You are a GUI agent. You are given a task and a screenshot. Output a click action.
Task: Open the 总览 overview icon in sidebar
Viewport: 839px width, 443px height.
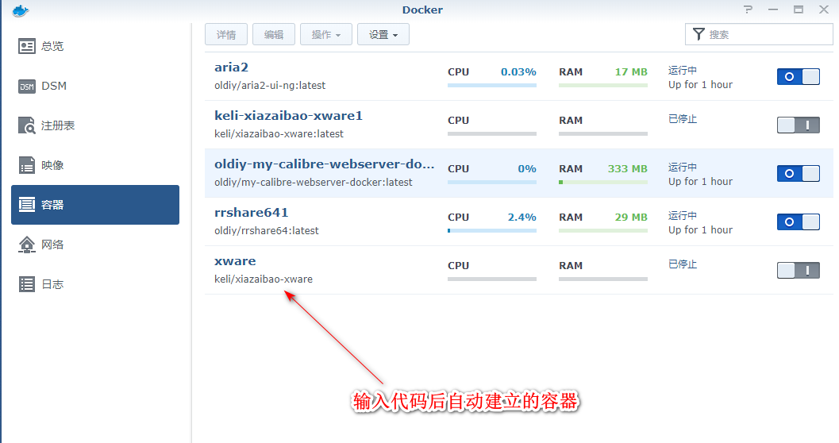[27, 46]
